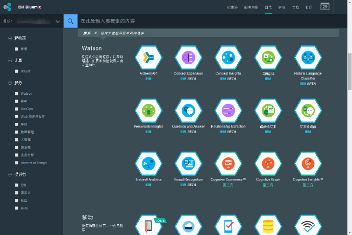Screen dimensions: 352x235
Task: Enable the Internet of Things checkbox
Action: [16, 163]
